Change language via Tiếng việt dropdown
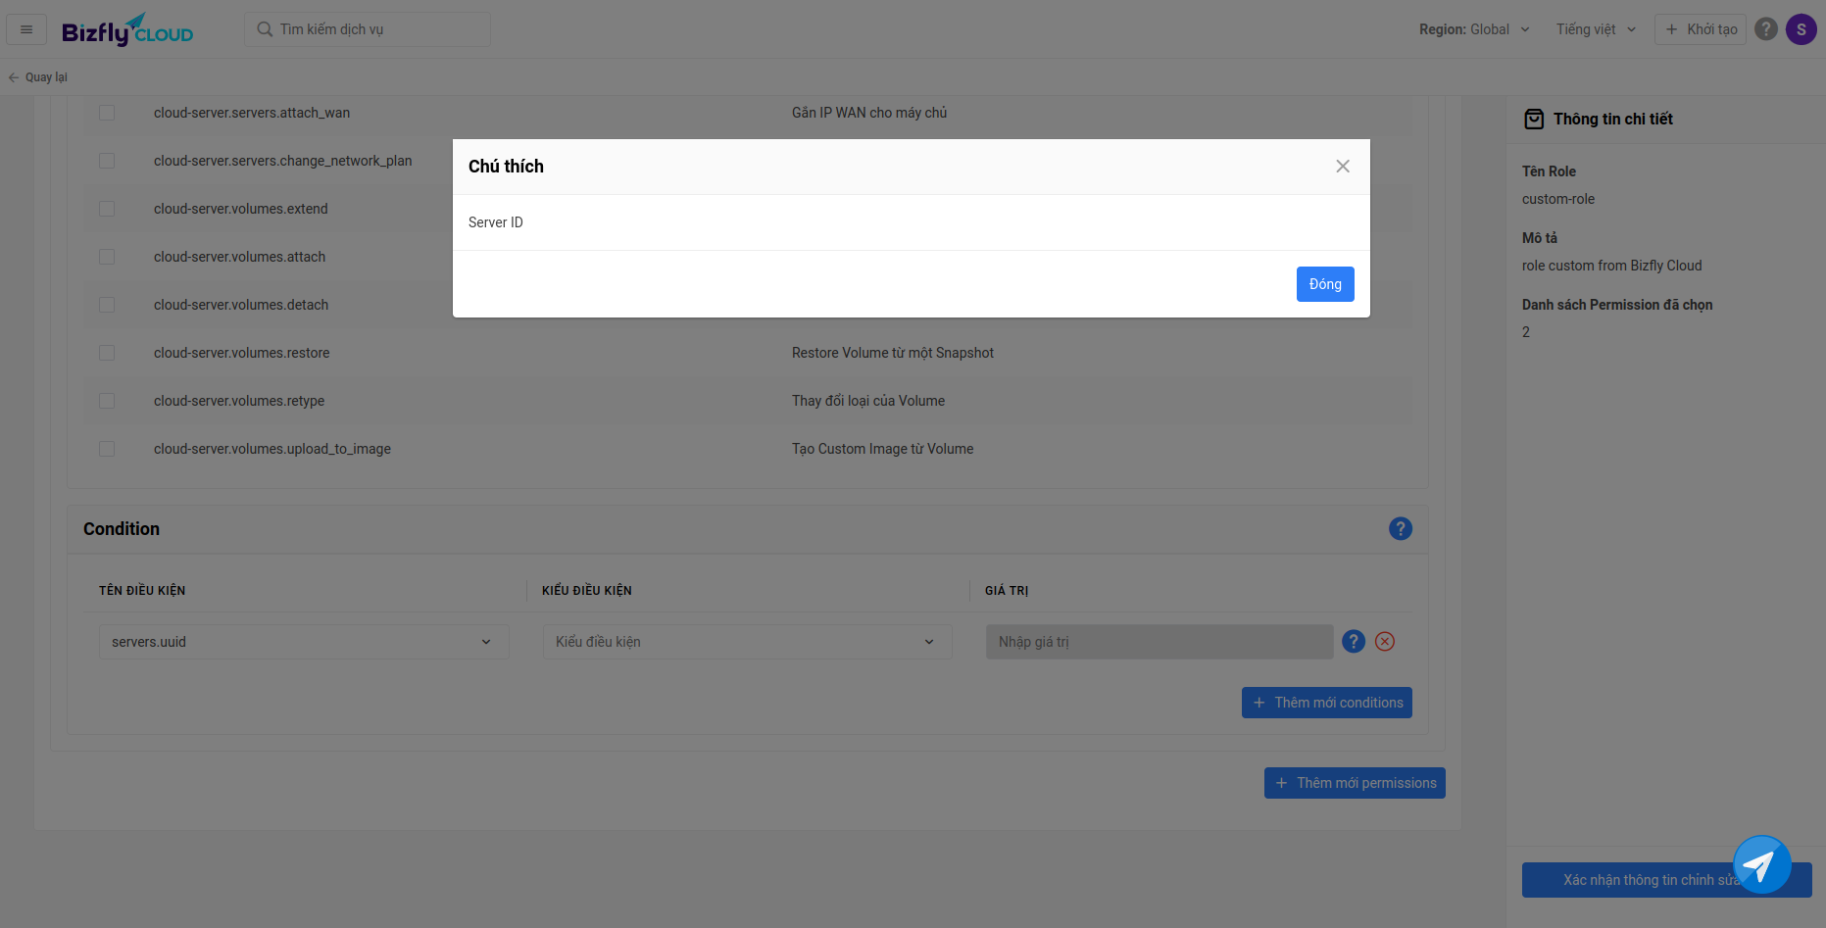 point(1595,29)
